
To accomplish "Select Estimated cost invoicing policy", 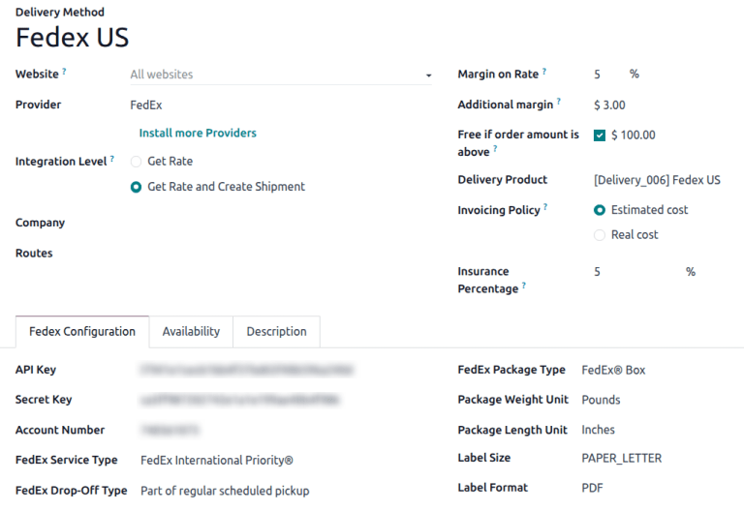I will tap(600, 210).
